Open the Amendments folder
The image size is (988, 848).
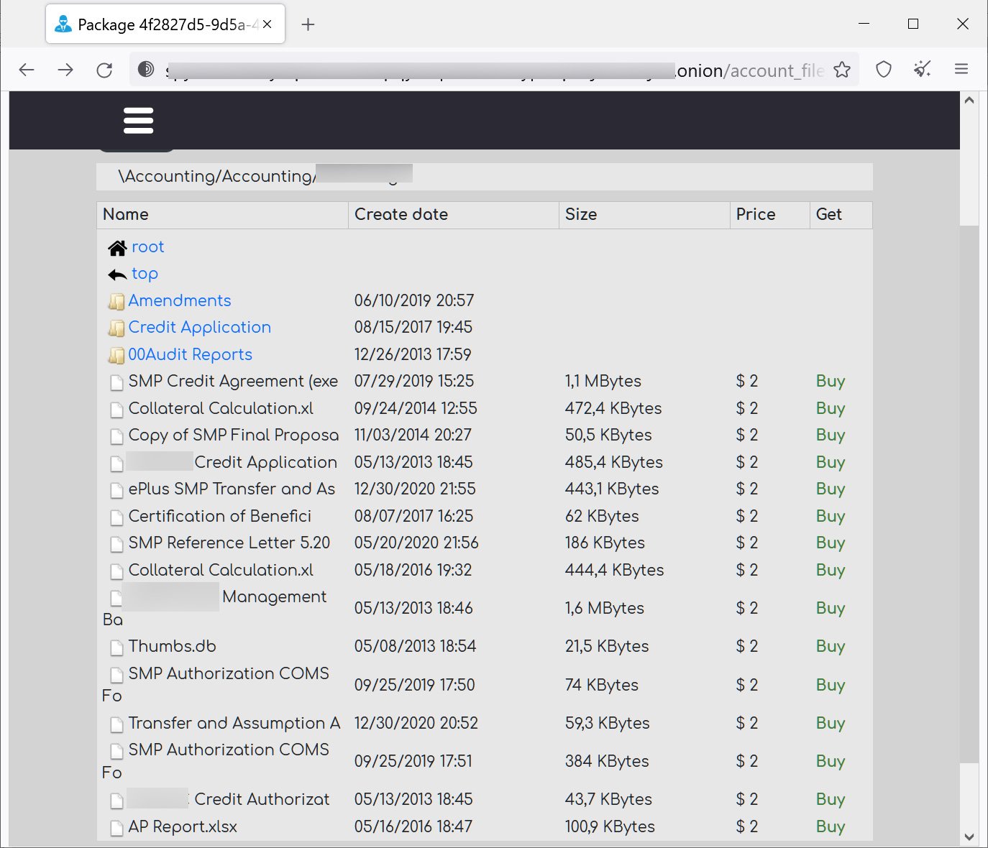[179, 300]
